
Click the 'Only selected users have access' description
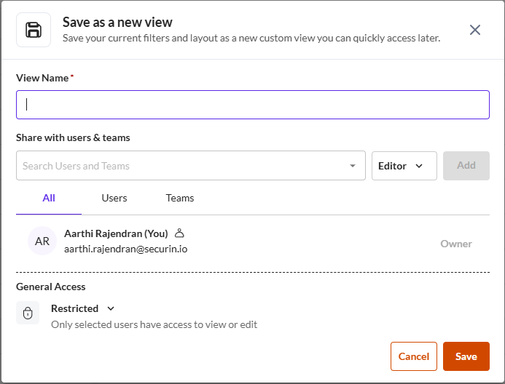coord(154,324)
